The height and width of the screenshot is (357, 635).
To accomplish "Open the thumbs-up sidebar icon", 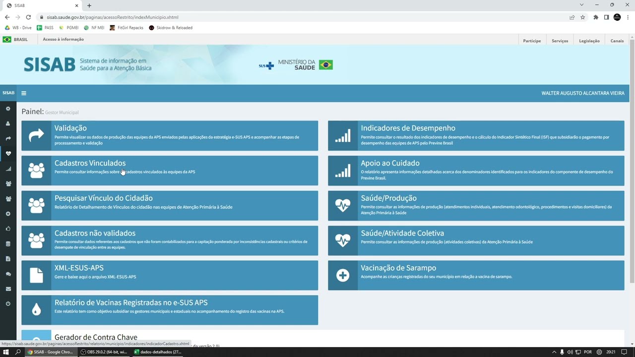I will 8,229.
